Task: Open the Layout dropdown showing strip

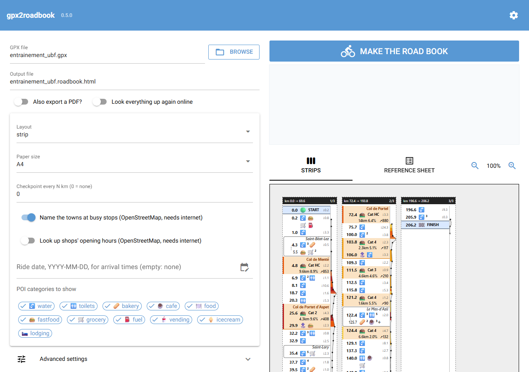Action: (x=135, y=131)
